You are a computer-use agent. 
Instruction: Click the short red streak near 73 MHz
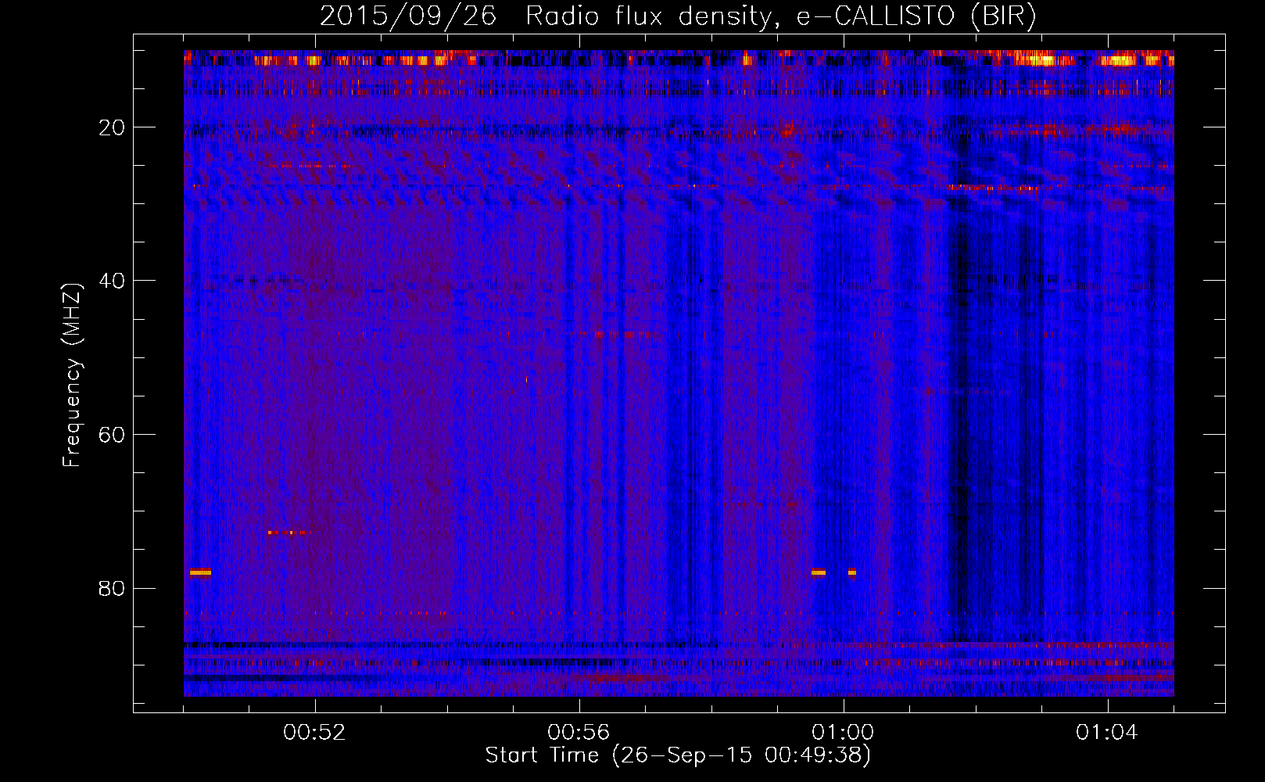pyautogui.click(x=288, y=533)
